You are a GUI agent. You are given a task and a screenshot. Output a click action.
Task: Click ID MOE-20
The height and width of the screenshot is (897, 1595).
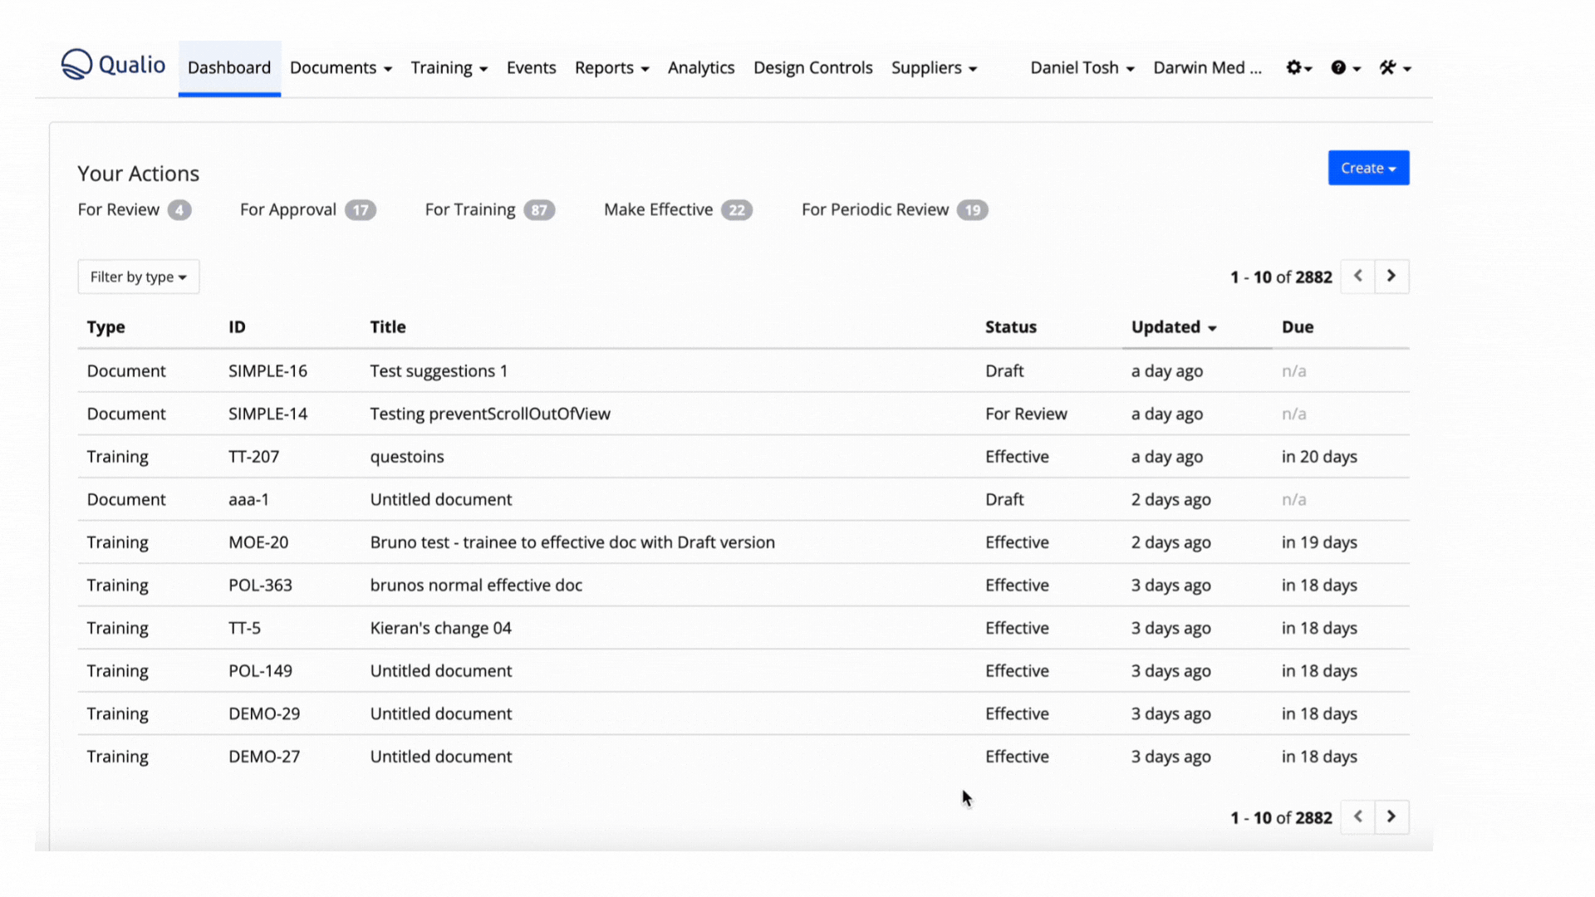click(258, 542)
